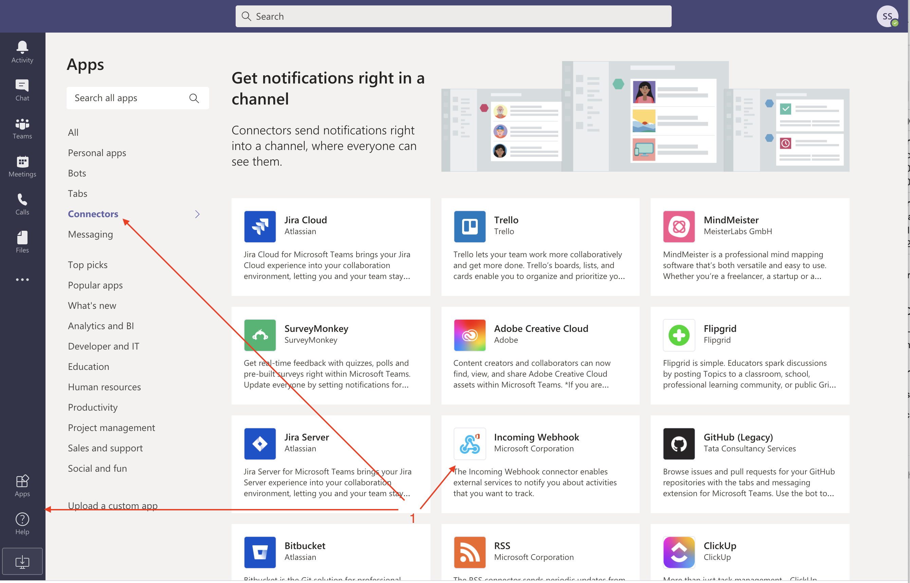This screenshot has height=583, width=910.
Task: Click the connectors banner illustration
Action: (x=645, y=117)
